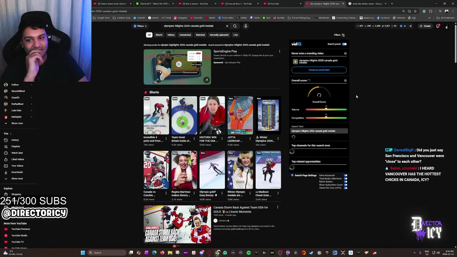This screenshot has height=257, width=457.
Task: Open the Filters menu above vidIQ panel
Action: pyautogui.click(x=339, y=35)
